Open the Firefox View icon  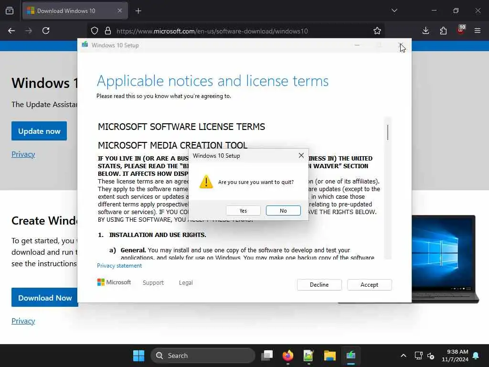10,11
